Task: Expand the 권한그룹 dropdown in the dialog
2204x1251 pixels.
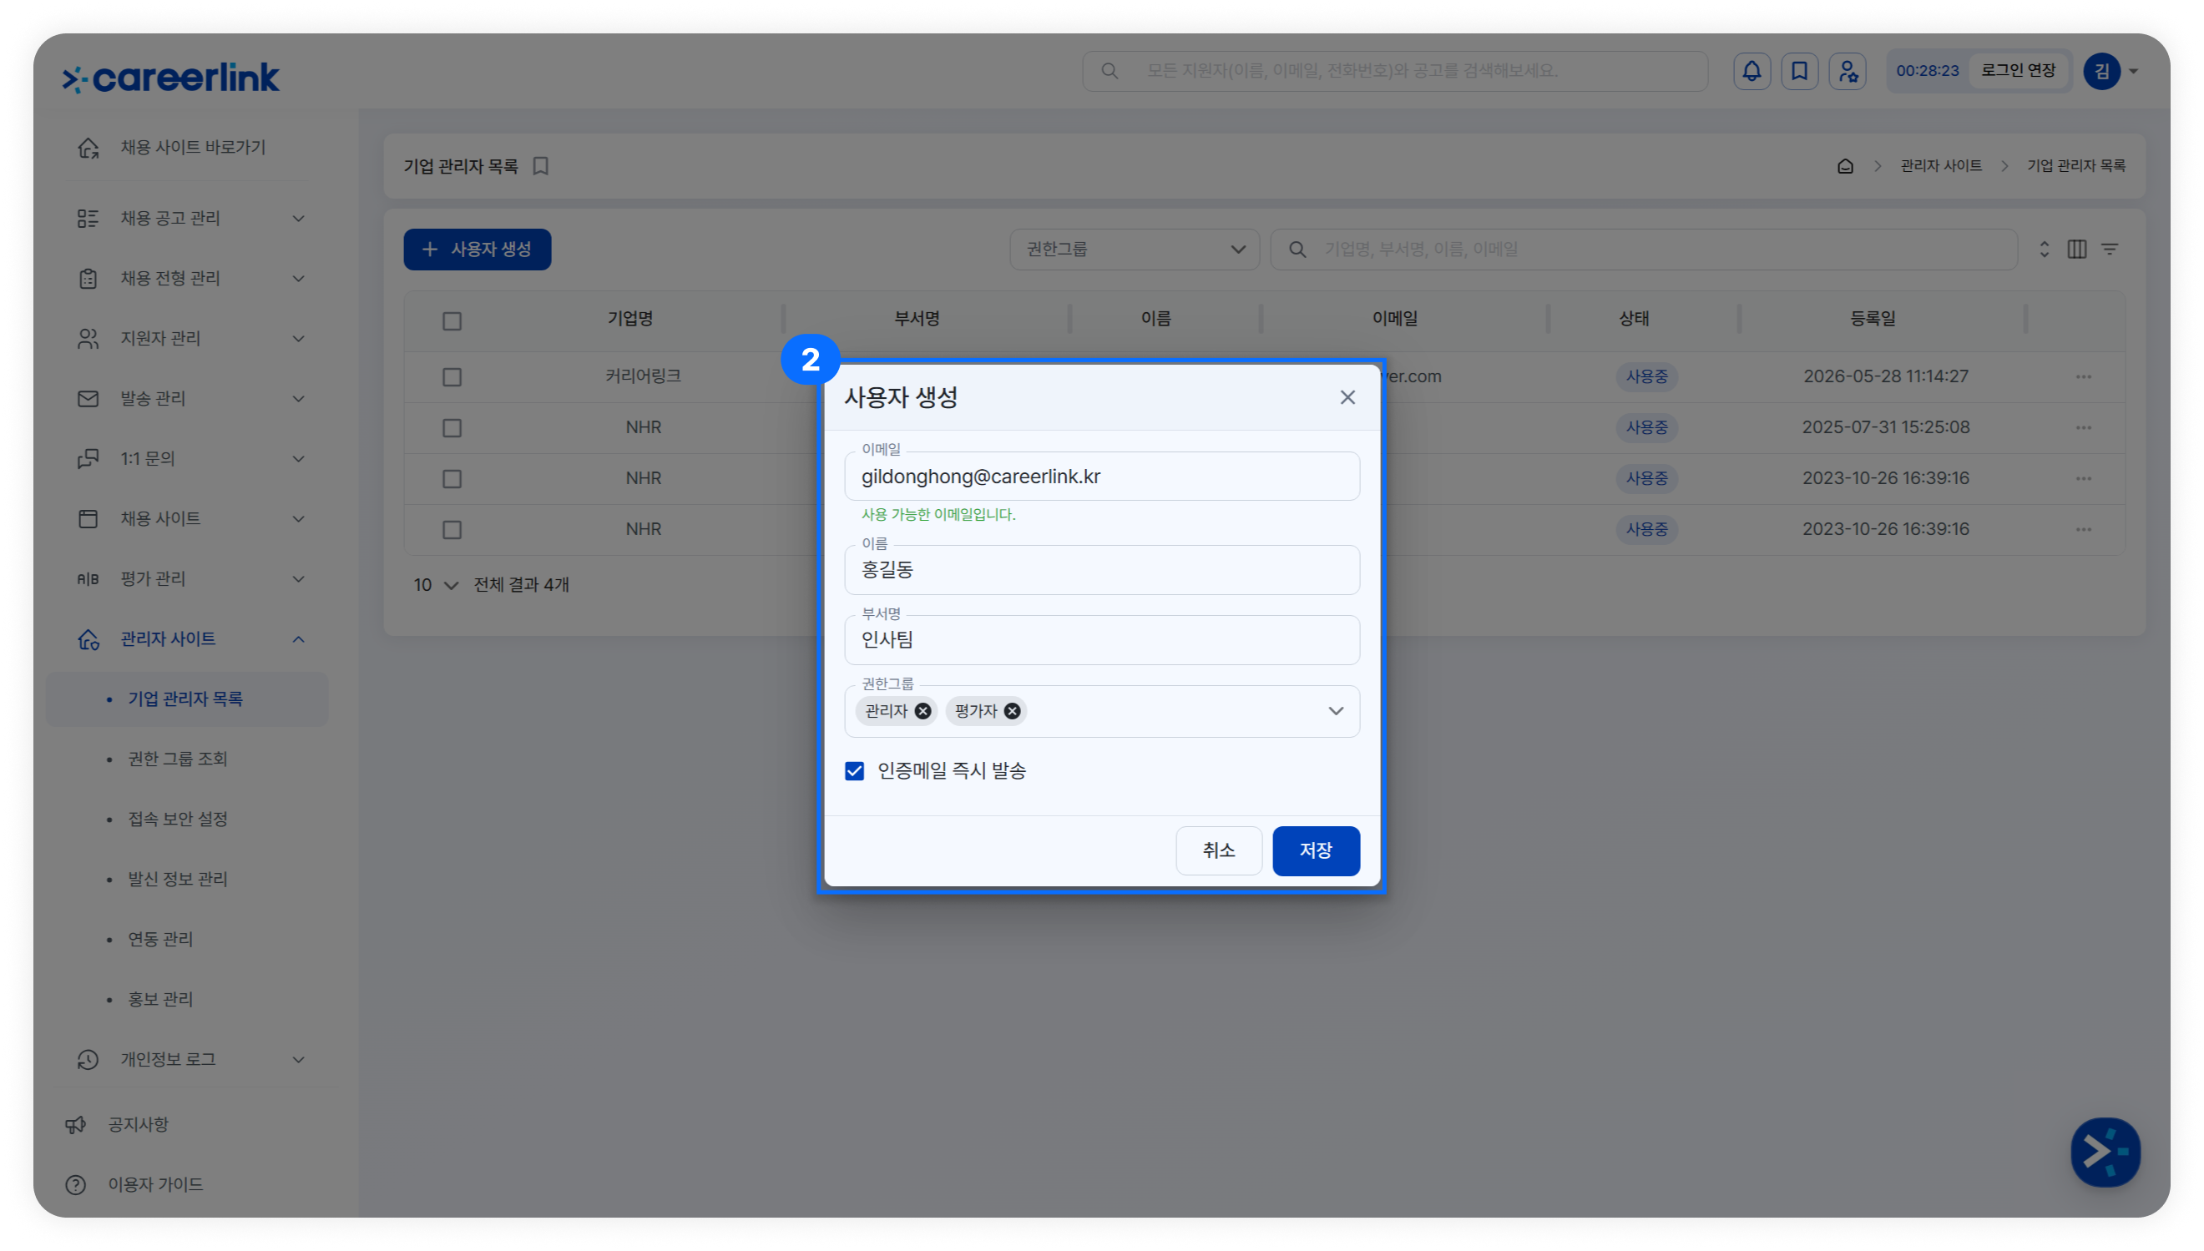Action: pos(1335,711)
